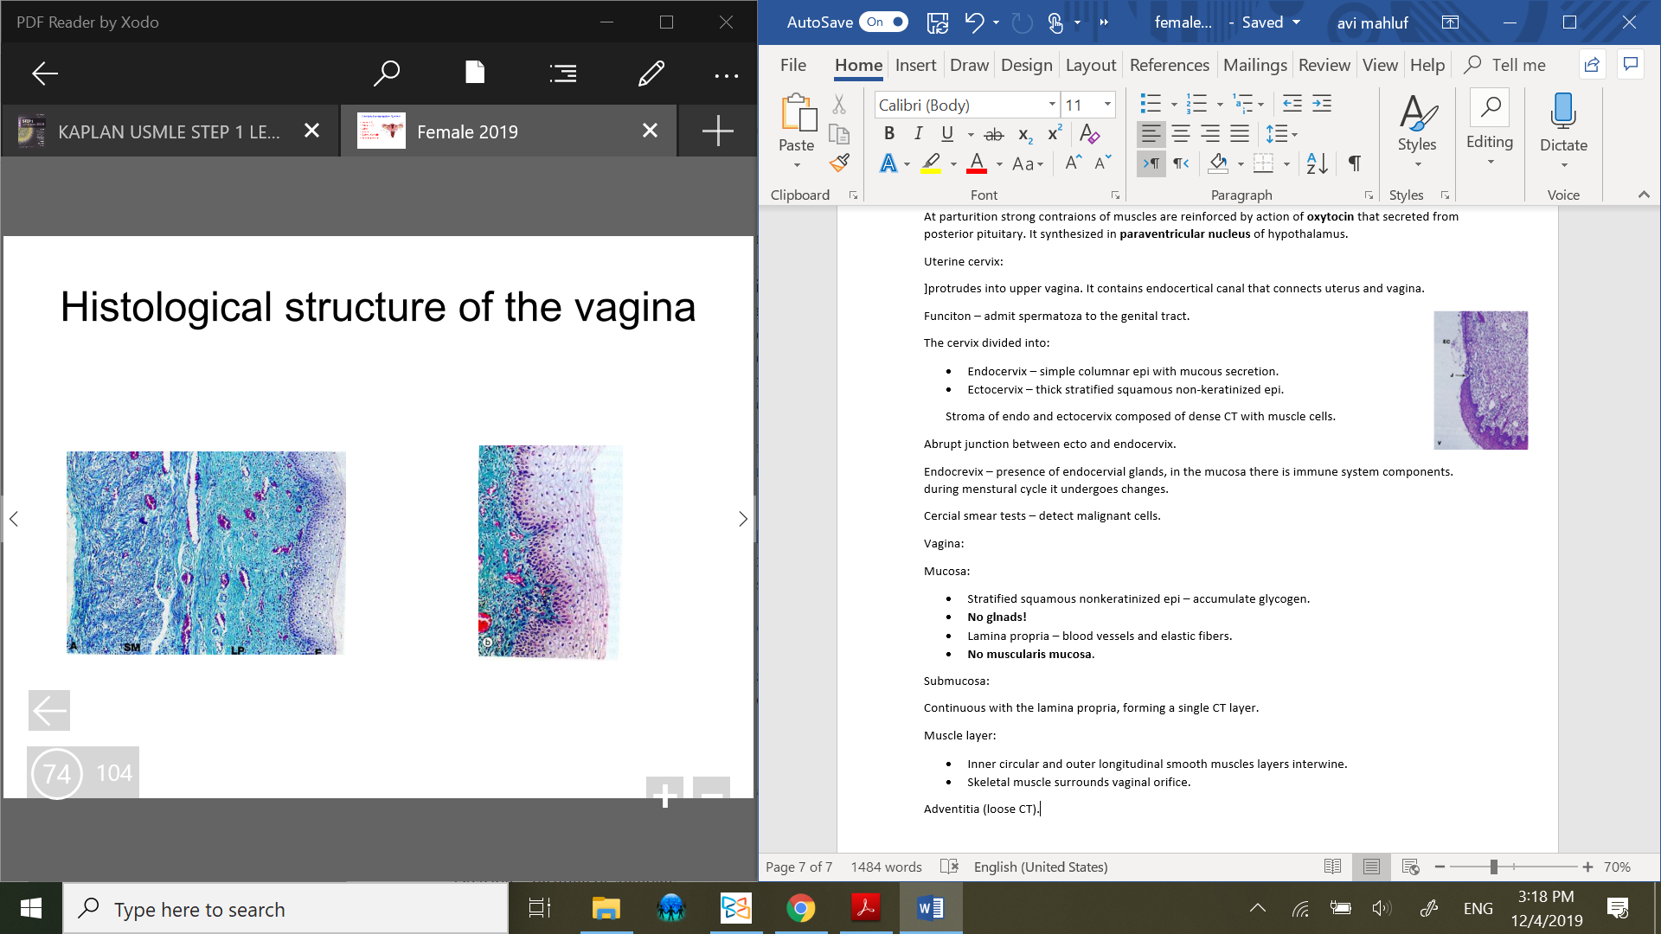Toggle Show paragraph marks button
Screen dimensions: 1661x934
(x=1354, y=163)
